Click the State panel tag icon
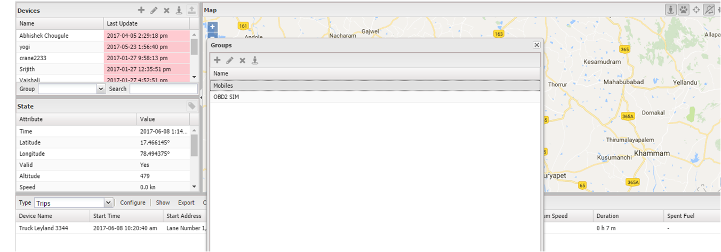This screenshot has width=721, height=252. pyautogui.click(x=192, y=106)
